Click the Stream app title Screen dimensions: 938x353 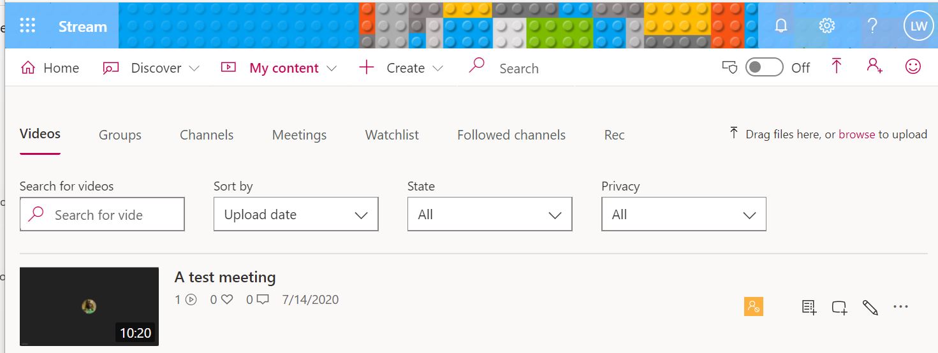(x=83, y=27)
